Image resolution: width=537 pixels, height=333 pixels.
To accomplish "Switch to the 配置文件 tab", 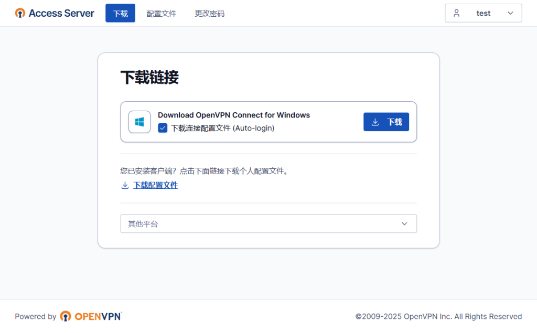I will pos(161,14).
